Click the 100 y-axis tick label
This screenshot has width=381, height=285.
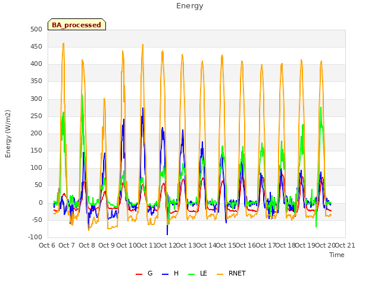(x=36, y=167)
